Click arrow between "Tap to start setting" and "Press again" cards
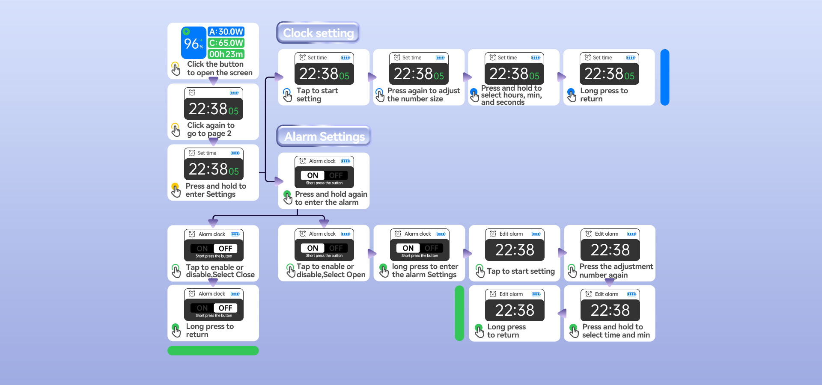The image size is (822, 385). tap(372, 77)
